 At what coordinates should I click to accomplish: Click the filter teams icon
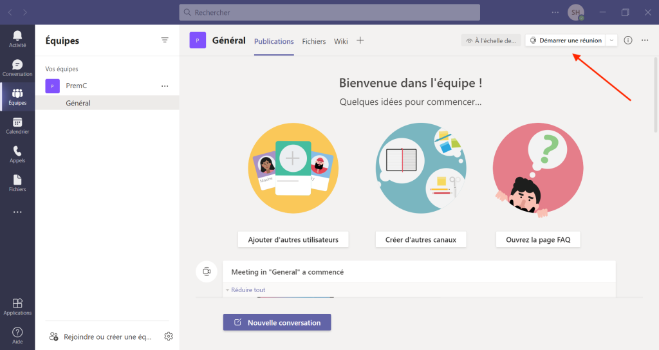[x=165, y=40]
